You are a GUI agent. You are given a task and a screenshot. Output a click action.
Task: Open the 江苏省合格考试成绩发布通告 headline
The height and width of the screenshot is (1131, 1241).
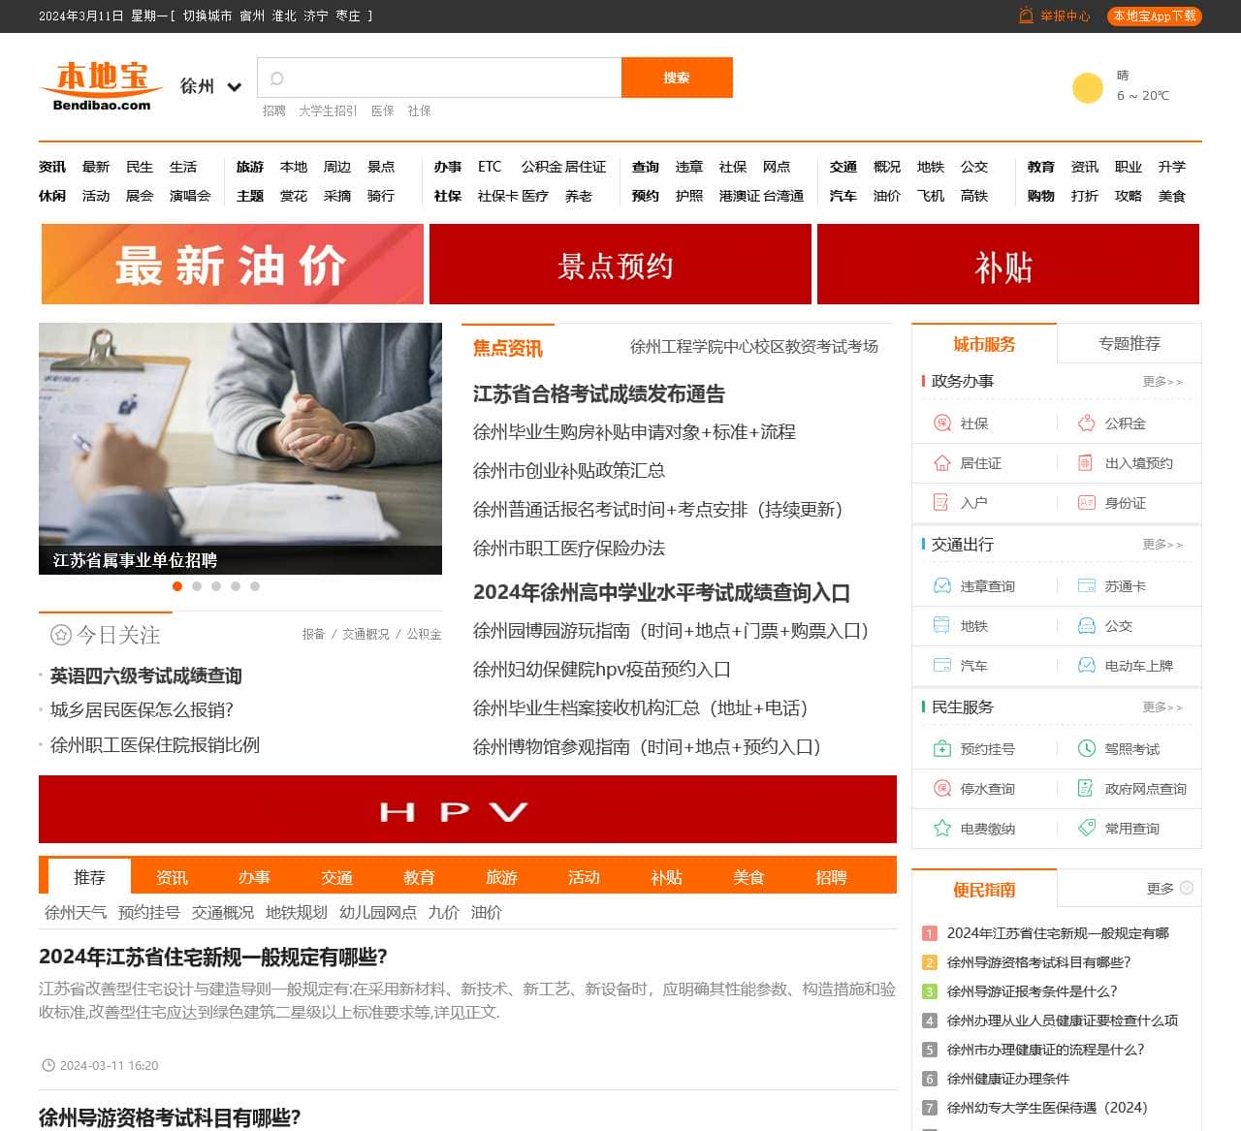(598, 394)
